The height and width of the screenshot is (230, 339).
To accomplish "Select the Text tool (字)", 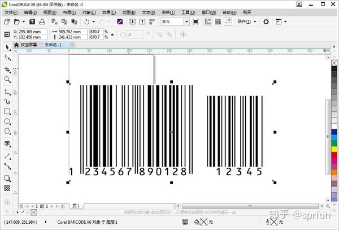I will pos(7,144).
